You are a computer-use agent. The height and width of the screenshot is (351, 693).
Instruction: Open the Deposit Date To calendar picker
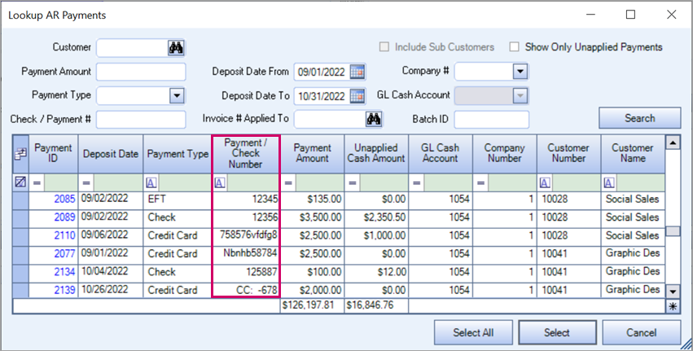357,95
